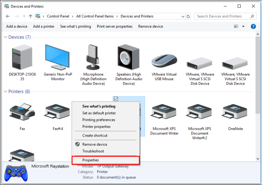This screenshot has width=262, height=185.
Task: Open the blue Help question mark icon
Action: [x=253, y=26]
